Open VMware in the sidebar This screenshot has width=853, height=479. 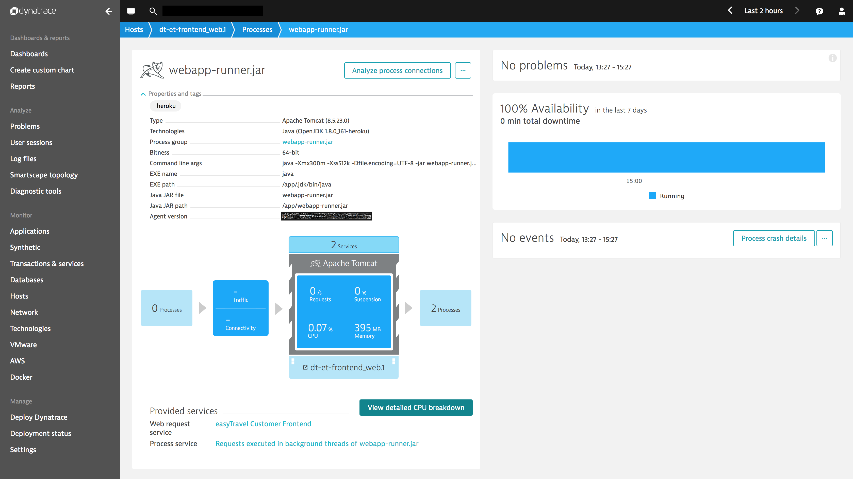23,344
